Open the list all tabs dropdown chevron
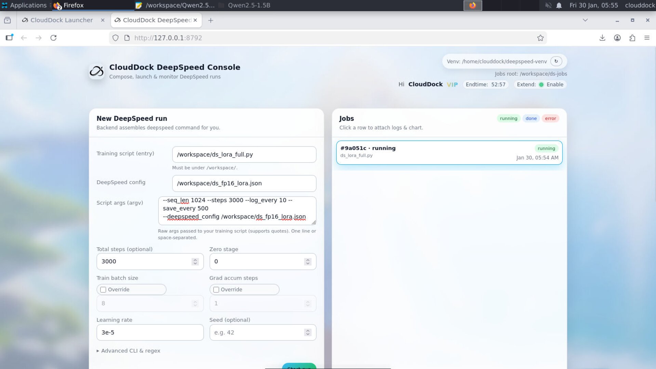The height and width of the screenshot is (369, 656). click(x=585, y=20)
